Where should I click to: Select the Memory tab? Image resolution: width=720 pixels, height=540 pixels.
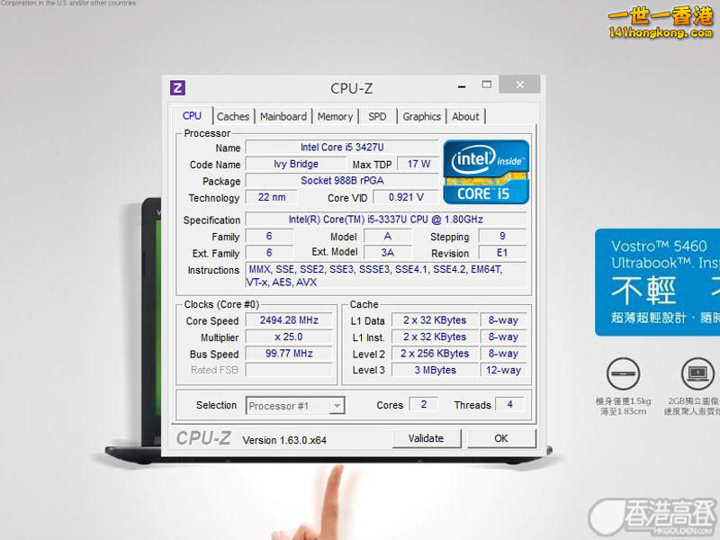[335, 116]
